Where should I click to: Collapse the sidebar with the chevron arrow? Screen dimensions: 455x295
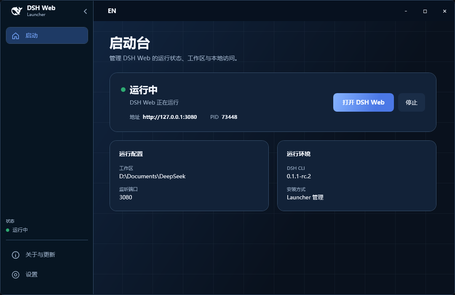pyautogui.click(x=85, y=11)
